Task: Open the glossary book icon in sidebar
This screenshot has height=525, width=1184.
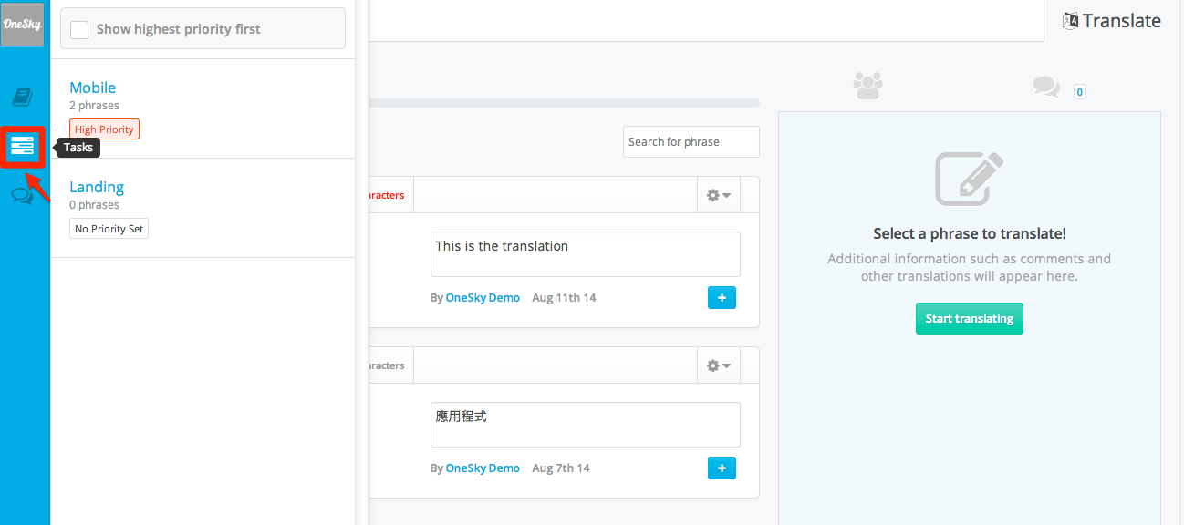Action: point(23,97)
